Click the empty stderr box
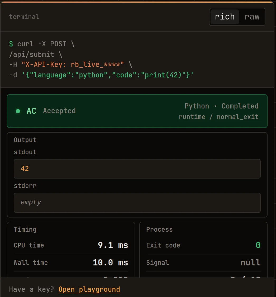 137,203
